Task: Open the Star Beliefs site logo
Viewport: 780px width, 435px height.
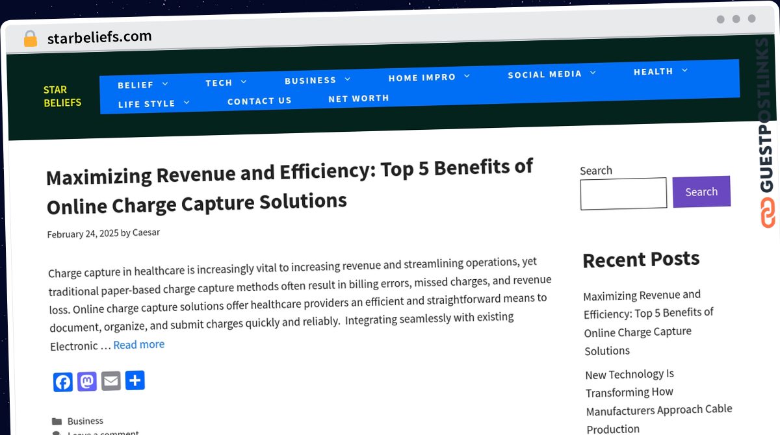Action: (x=62, y=96)
